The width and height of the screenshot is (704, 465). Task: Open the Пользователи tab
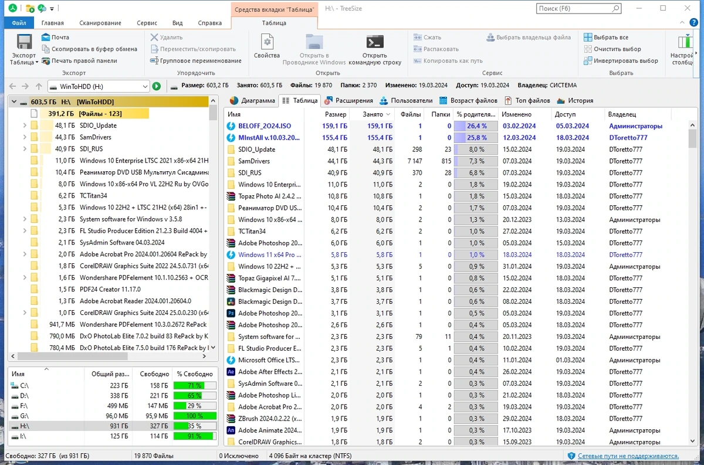click(x=406, y=100)
